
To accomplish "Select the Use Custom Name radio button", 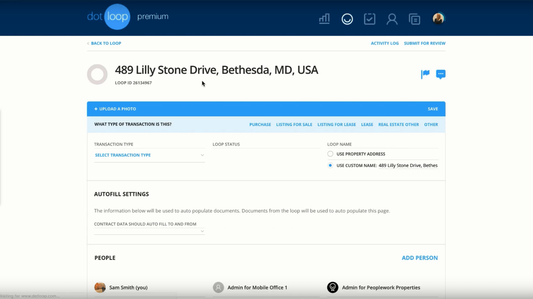I will coord(330,165).
